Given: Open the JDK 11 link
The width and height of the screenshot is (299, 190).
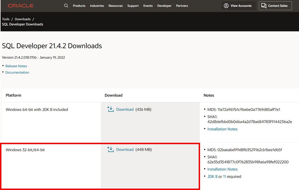Looking at the screenshot, I should coord(224,177).
